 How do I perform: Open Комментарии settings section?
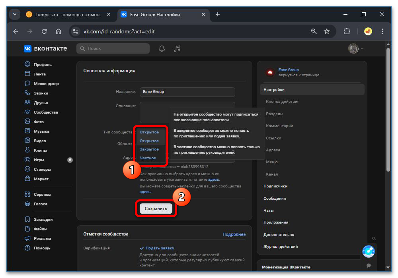(279, 126)
